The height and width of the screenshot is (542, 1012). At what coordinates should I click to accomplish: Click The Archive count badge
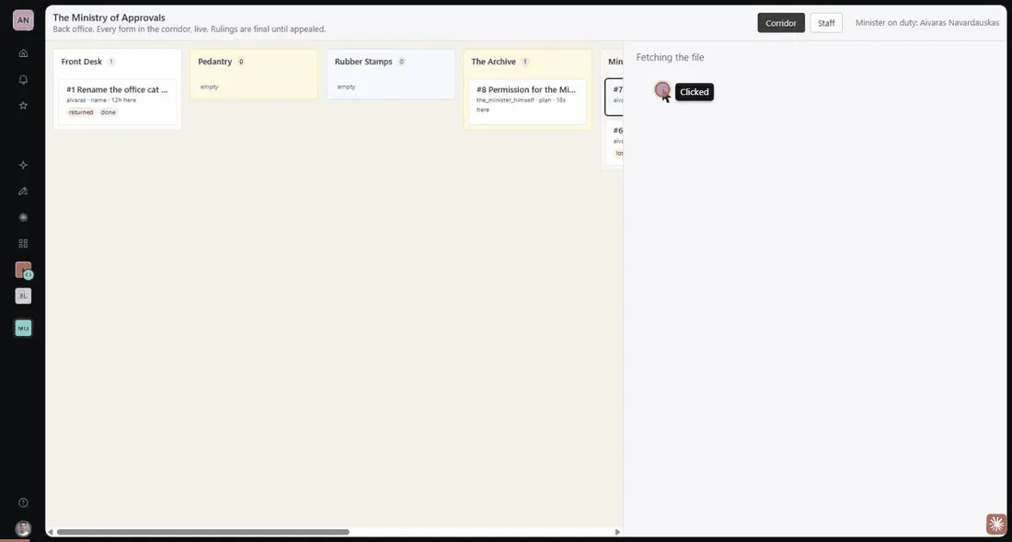pos(525,62)
